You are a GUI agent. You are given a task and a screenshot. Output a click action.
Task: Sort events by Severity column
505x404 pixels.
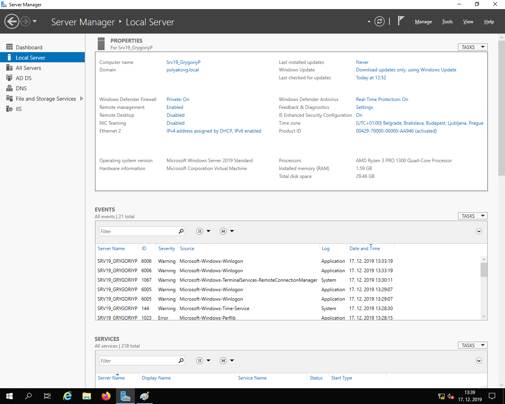pyautogui.click(x=166, y=249)
